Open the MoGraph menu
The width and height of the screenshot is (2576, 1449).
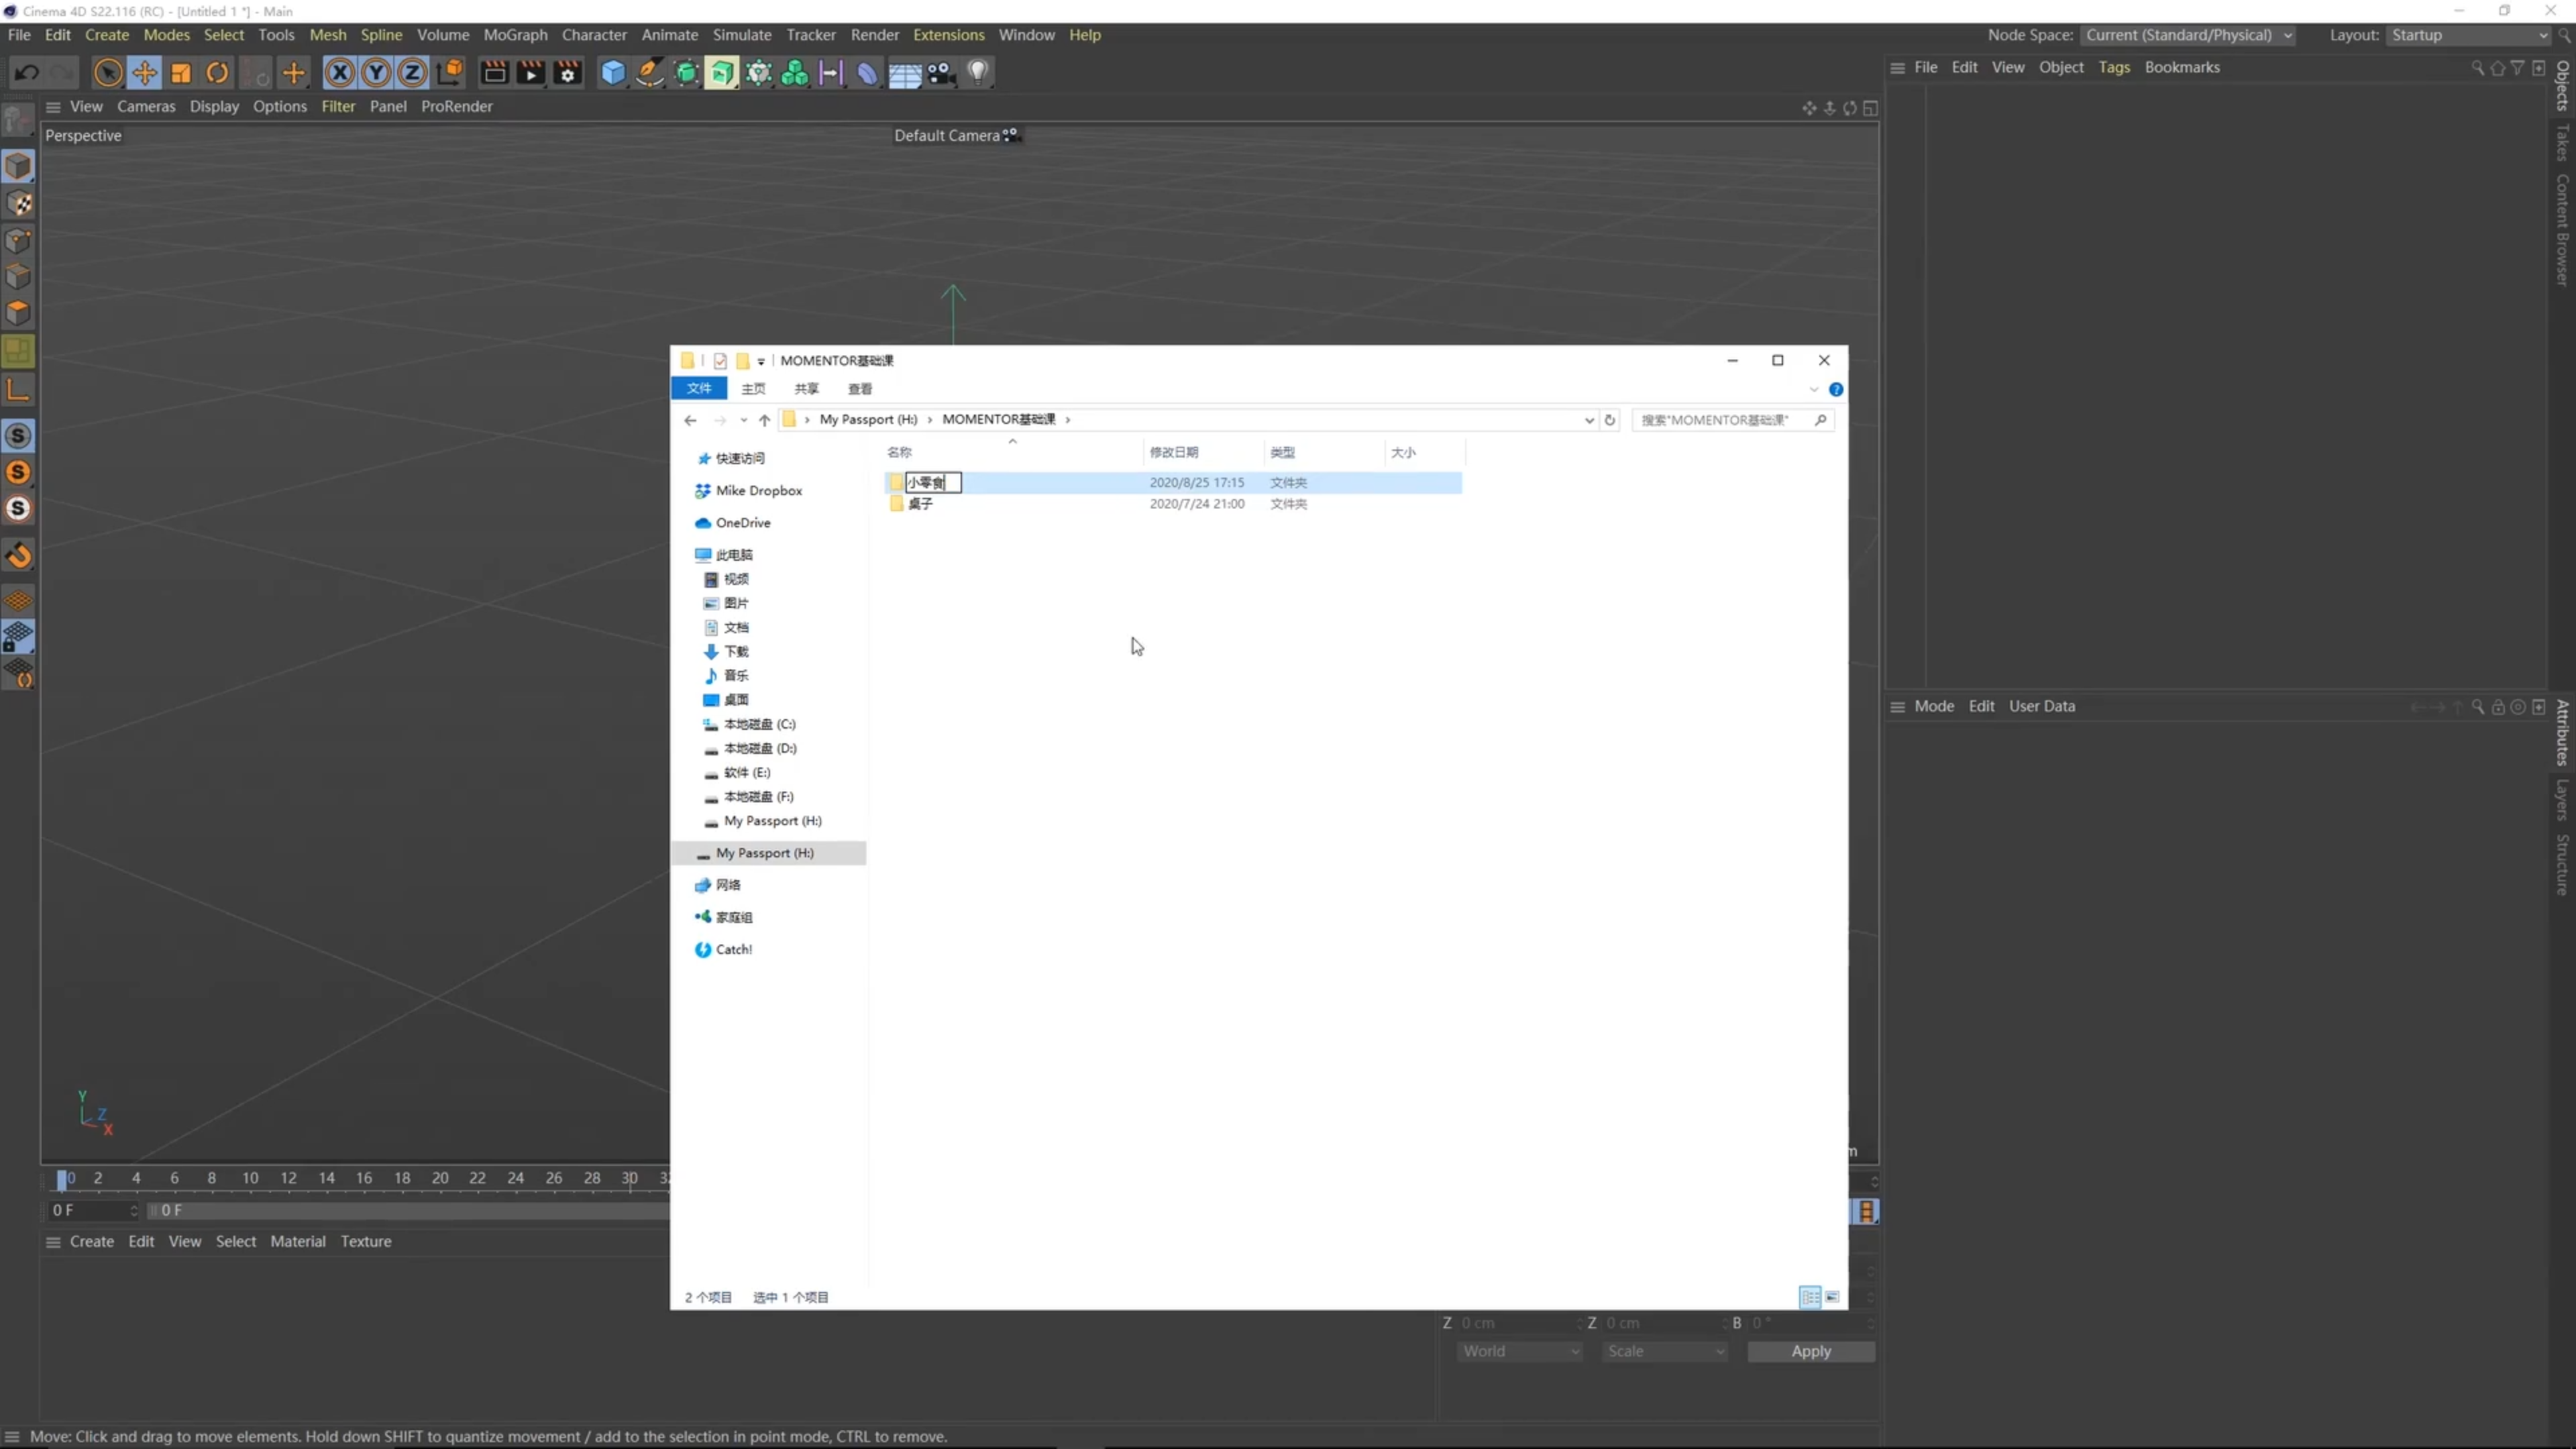point(515,35)
